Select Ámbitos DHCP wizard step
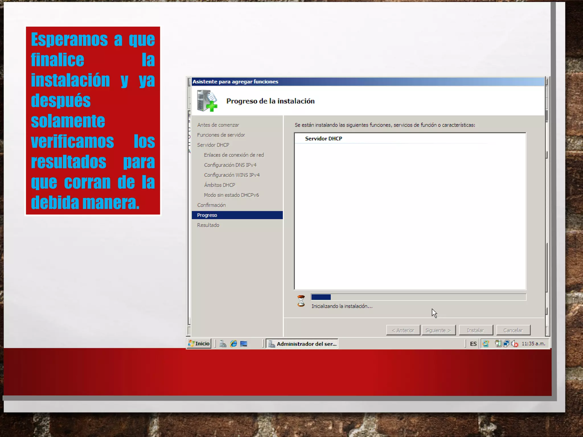Viewport: 583px width, 437px height. click(x=219, y=185)
